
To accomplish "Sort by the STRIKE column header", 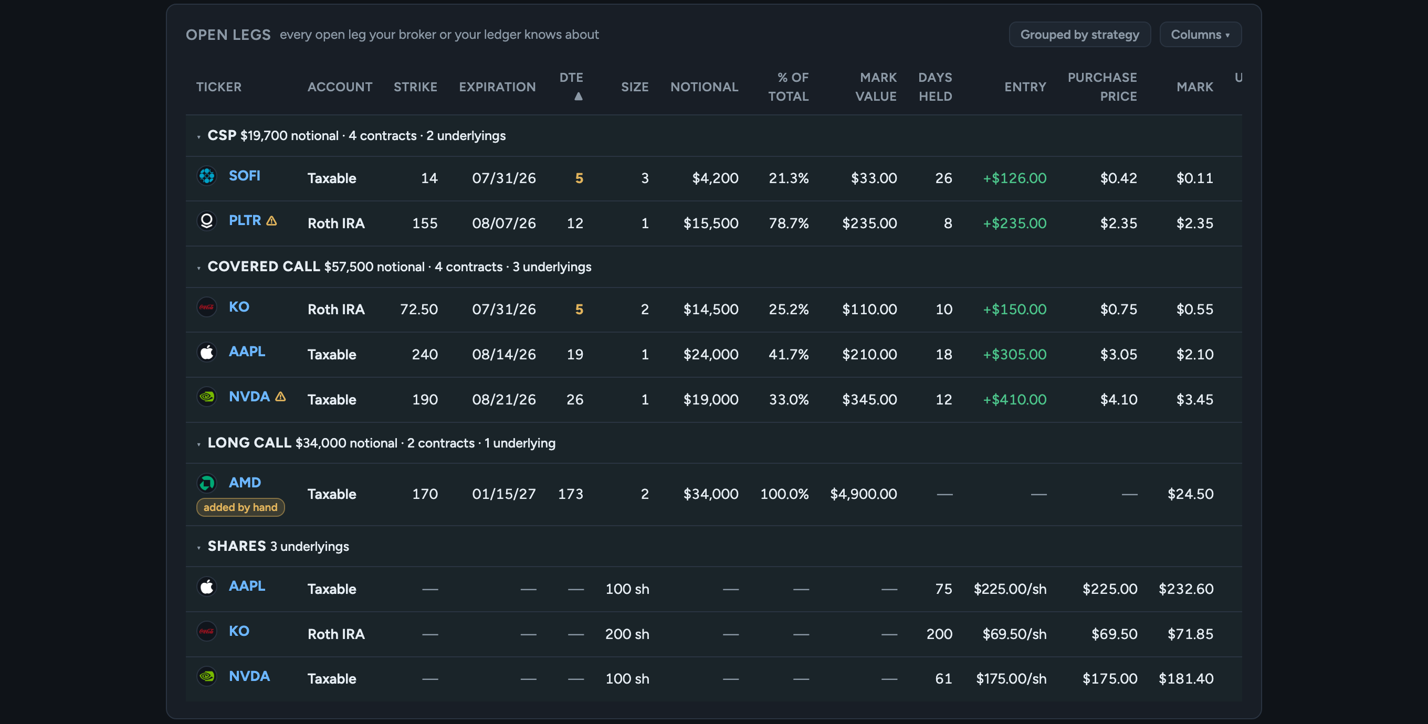I will pos(415,87).
